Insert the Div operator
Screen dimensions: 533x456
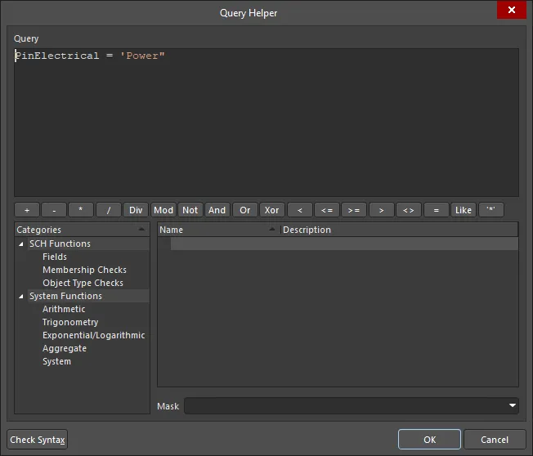pos(136,210)
